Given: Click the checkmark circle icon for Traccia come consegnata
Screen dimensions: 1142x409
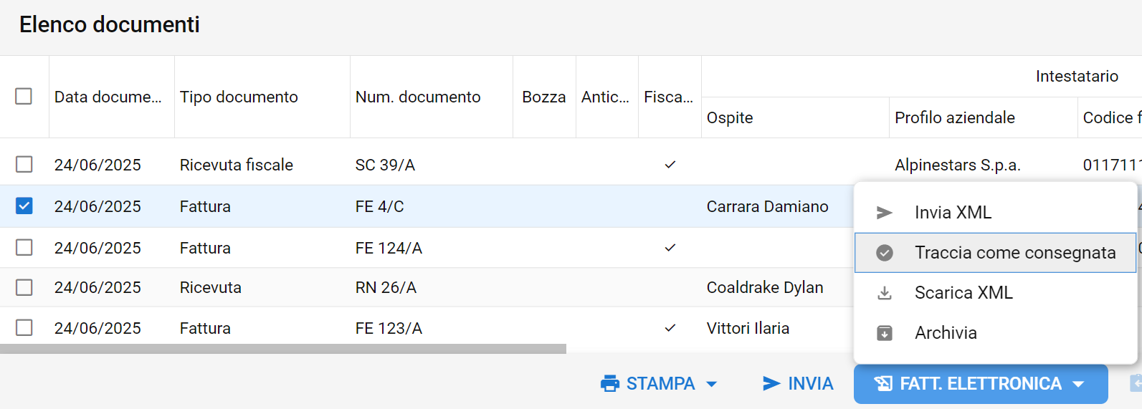Looking at the screenshot, I should (885, 253).
